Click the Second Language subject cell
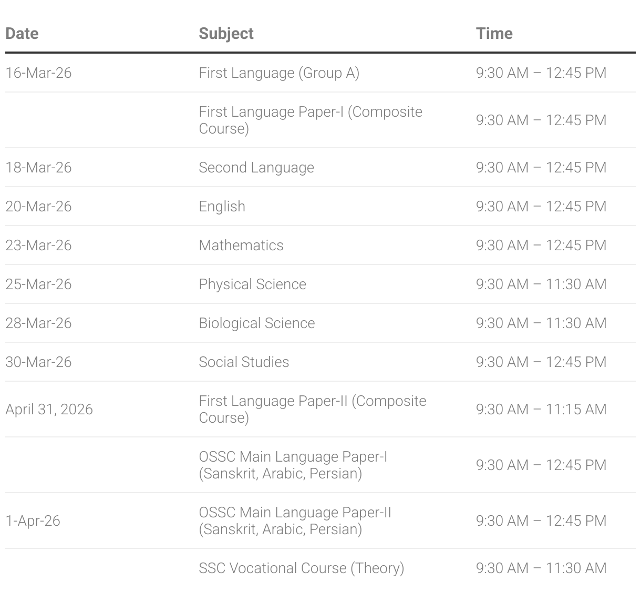This screenshot has width=641, height=592. [x=256, y=167]
